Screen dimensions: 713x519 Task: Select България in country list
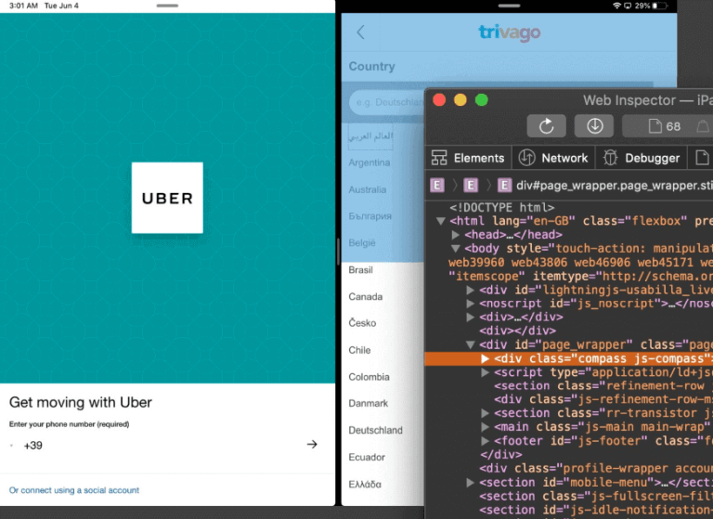click(370, 216)
